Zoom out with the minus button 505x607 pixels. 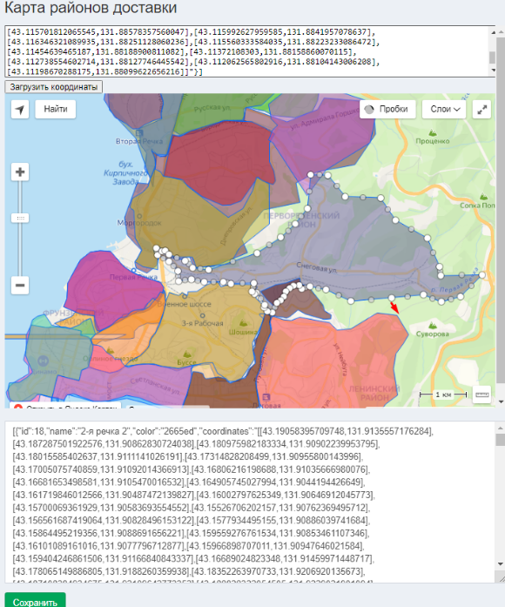[x=20, y=286]
